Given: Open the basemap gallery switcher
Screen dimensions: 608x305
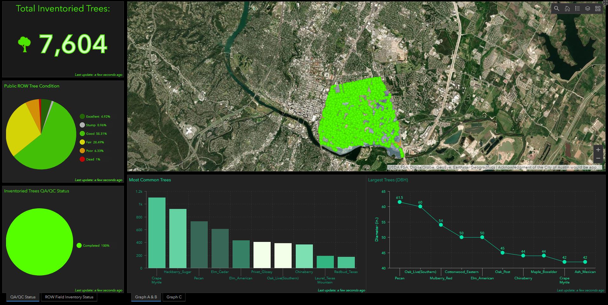Looking at the screenshot, I should [x=598, y=9].
